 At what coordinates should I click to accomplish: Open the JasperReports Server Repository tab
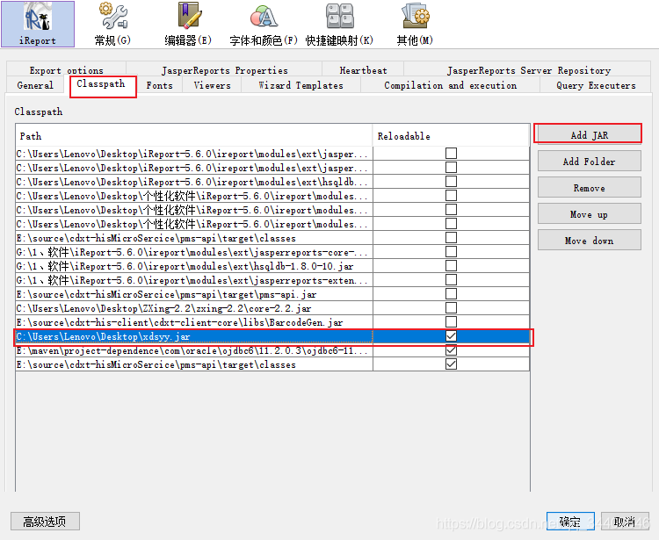click(528, 69)
